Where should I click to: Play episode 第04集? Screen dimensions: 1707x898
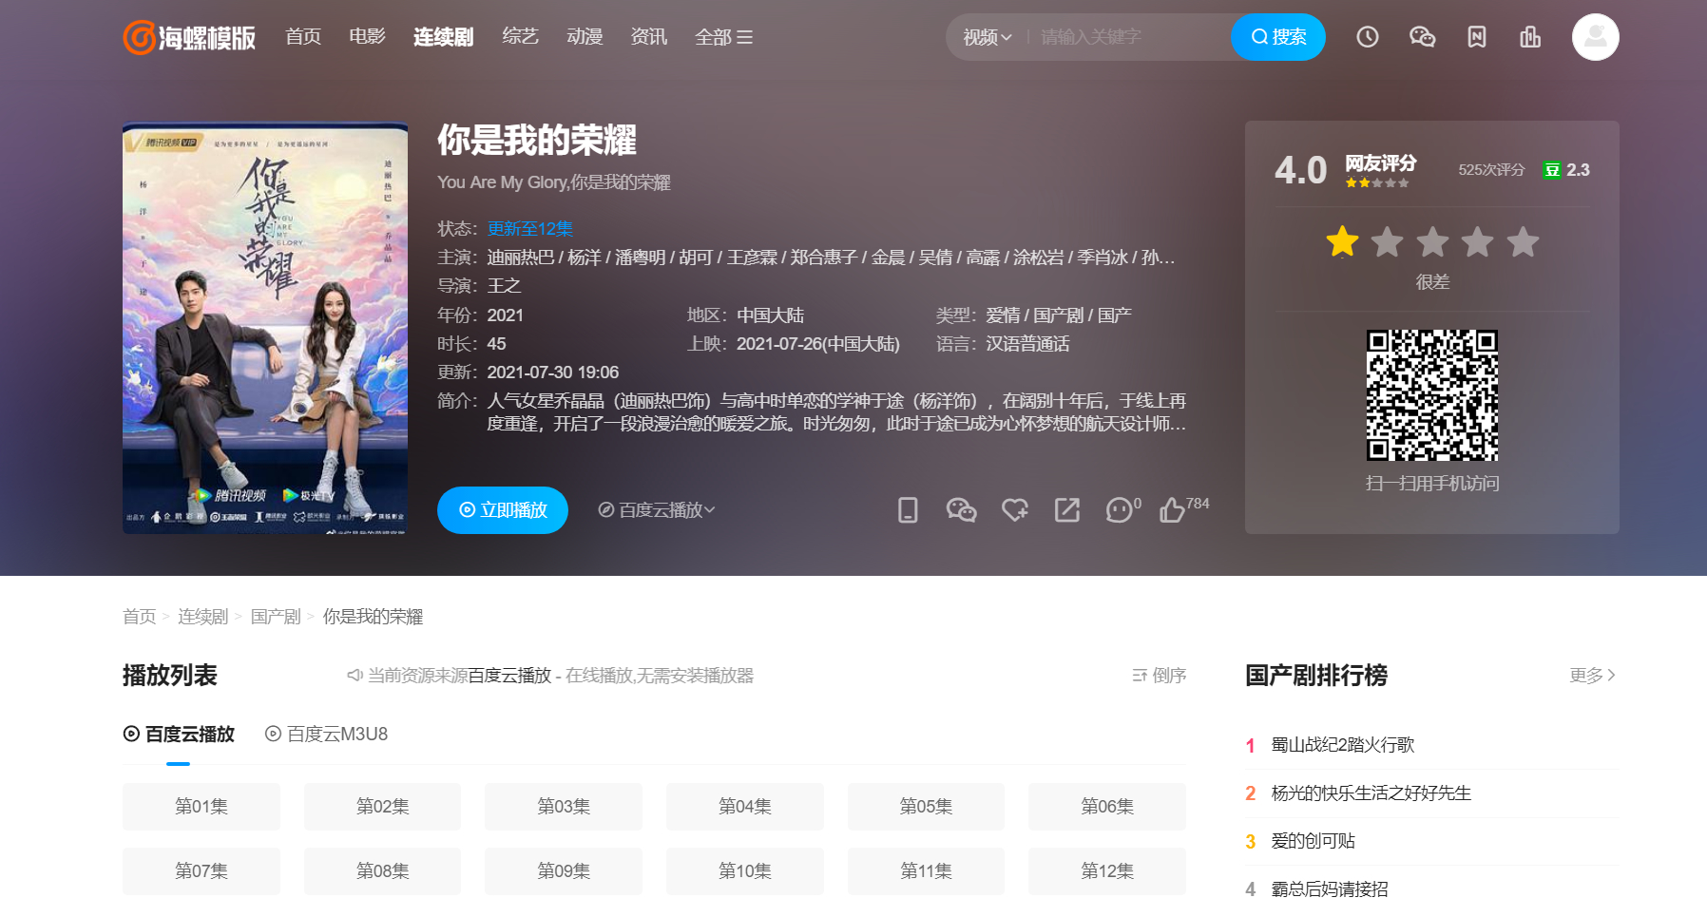coord(745,807)
